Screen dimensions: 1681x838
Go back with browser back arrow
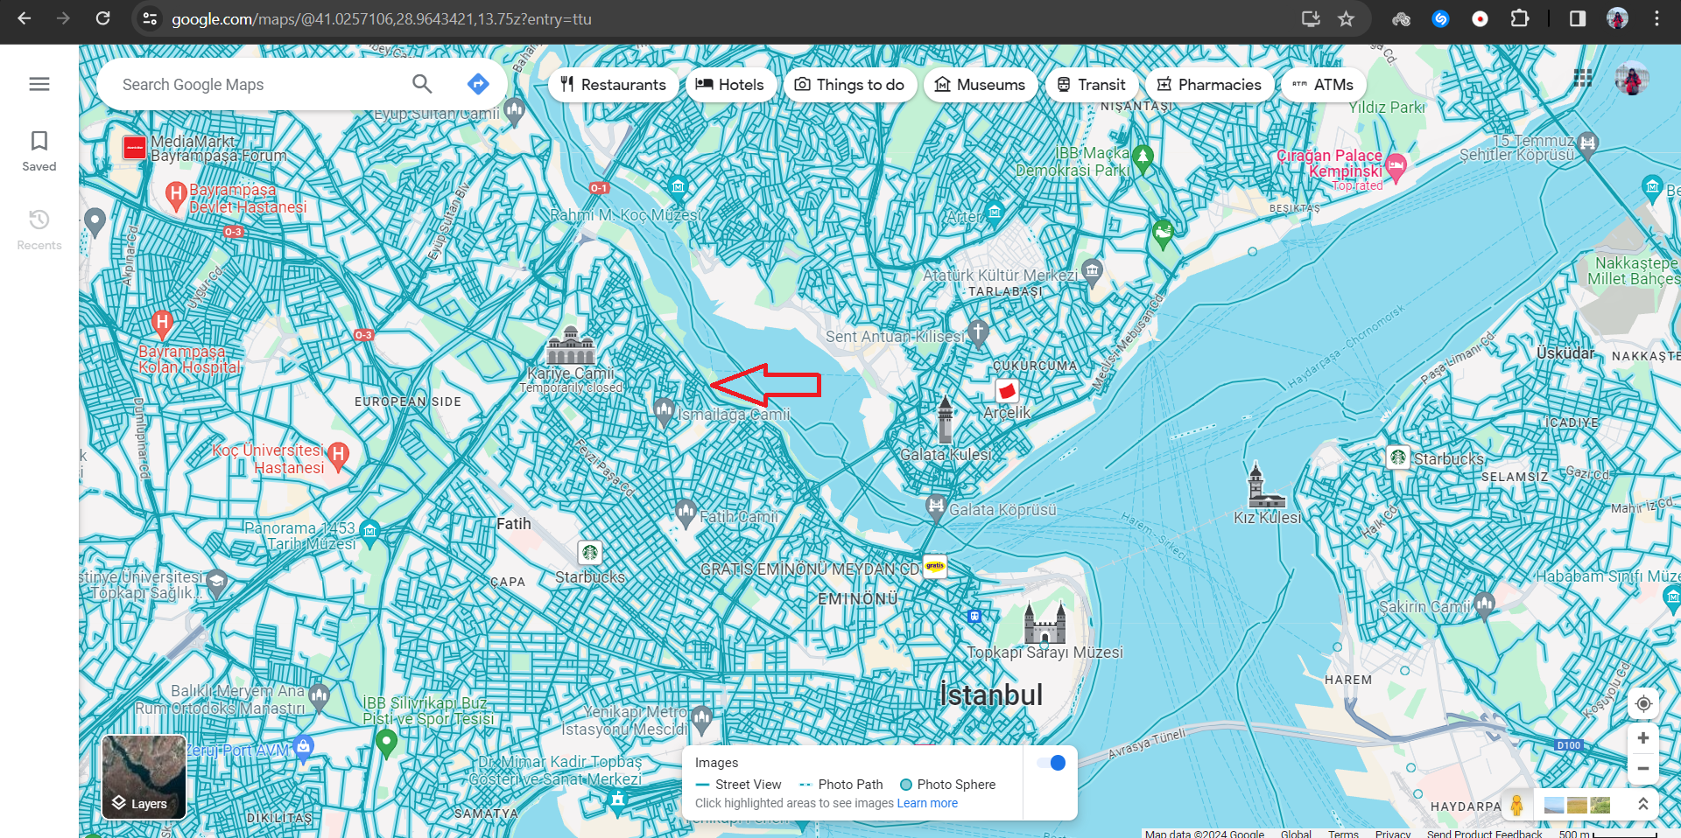(x=24, y=18)
